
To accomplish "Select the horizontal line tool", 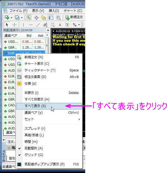I will 31,25.
